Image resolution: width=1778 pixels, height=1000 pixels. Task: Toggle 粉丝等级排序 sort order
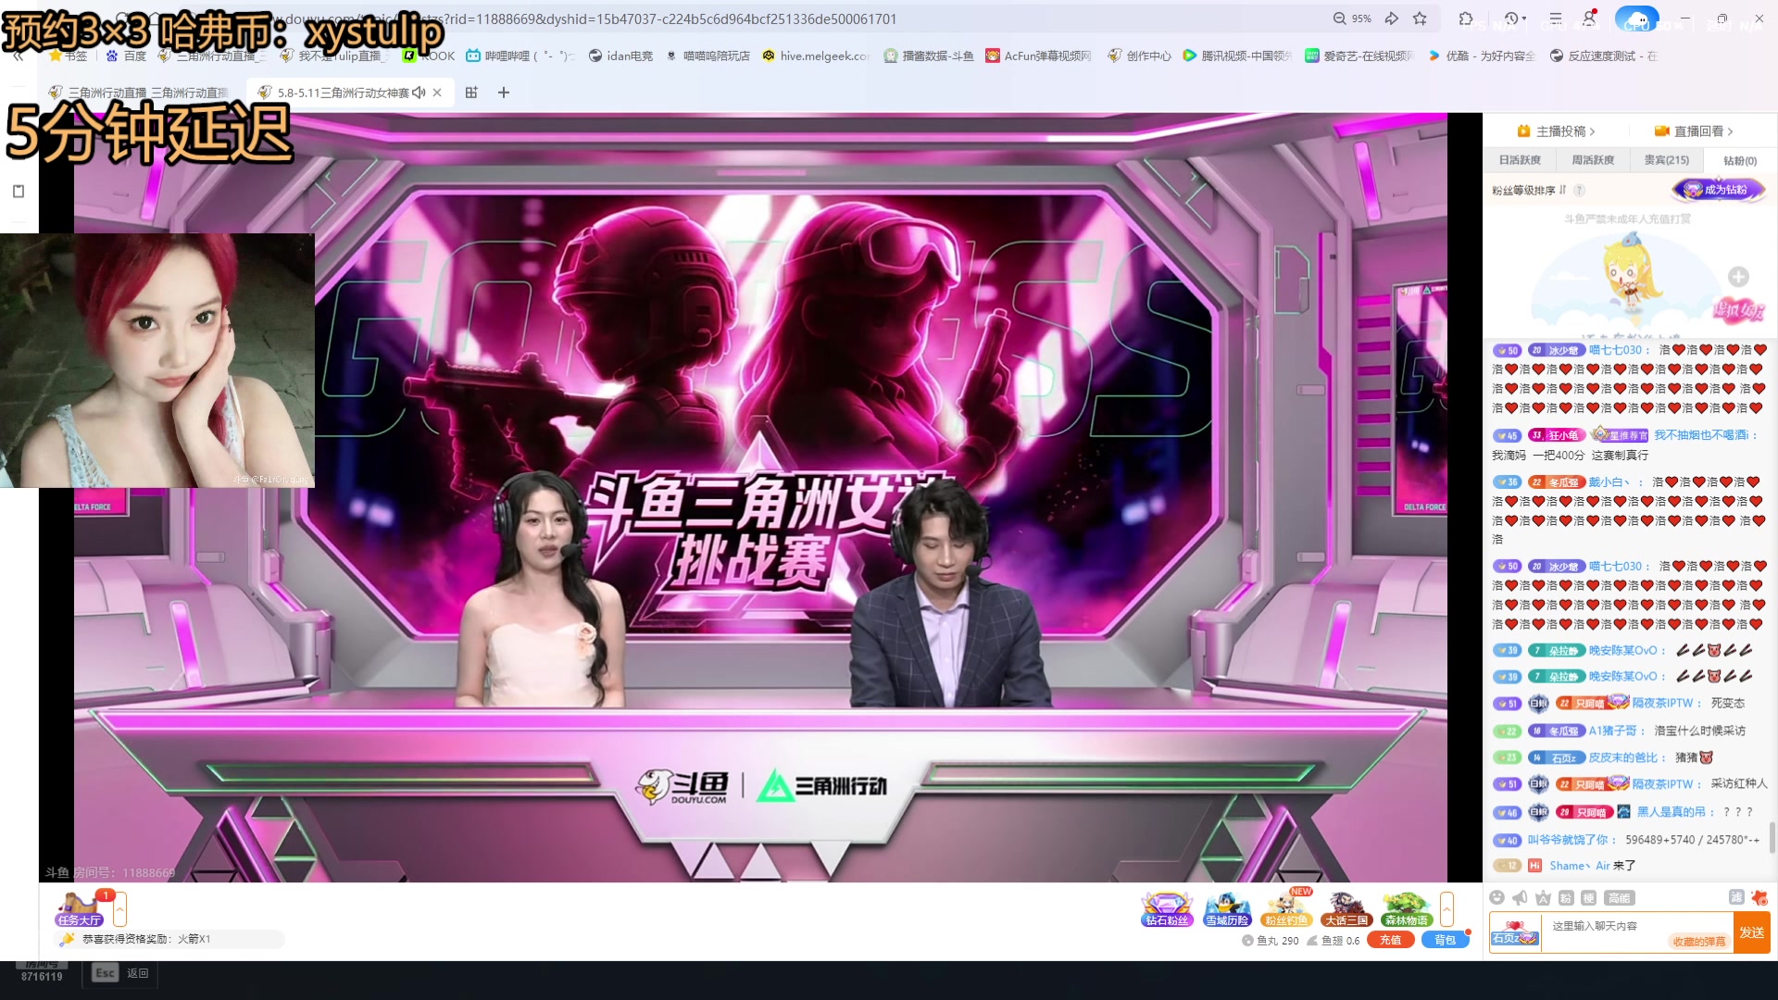tap(1529, 190)
